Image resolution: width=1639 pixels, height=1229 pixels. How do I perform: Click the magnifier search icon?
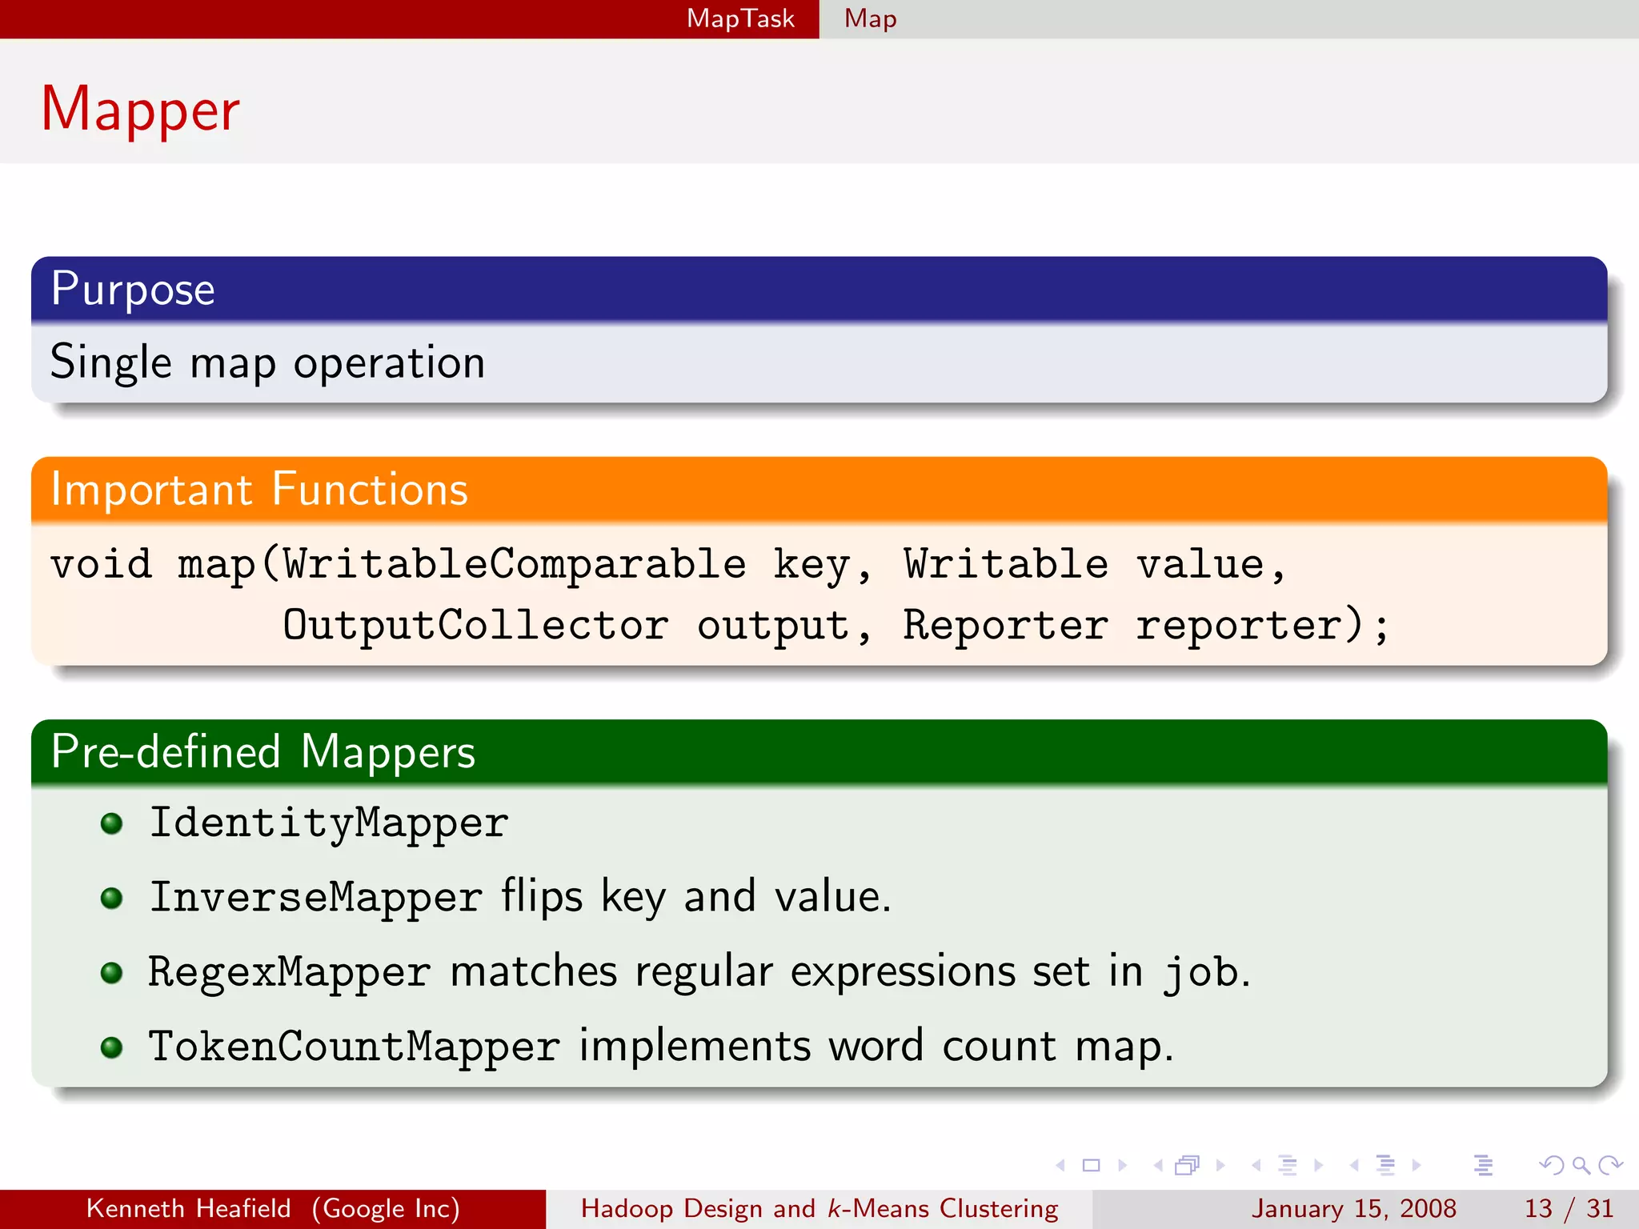pos(1581,1165)
